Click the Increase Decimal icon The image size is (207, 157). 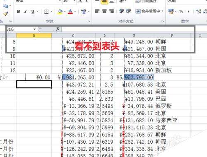[199, 12]
